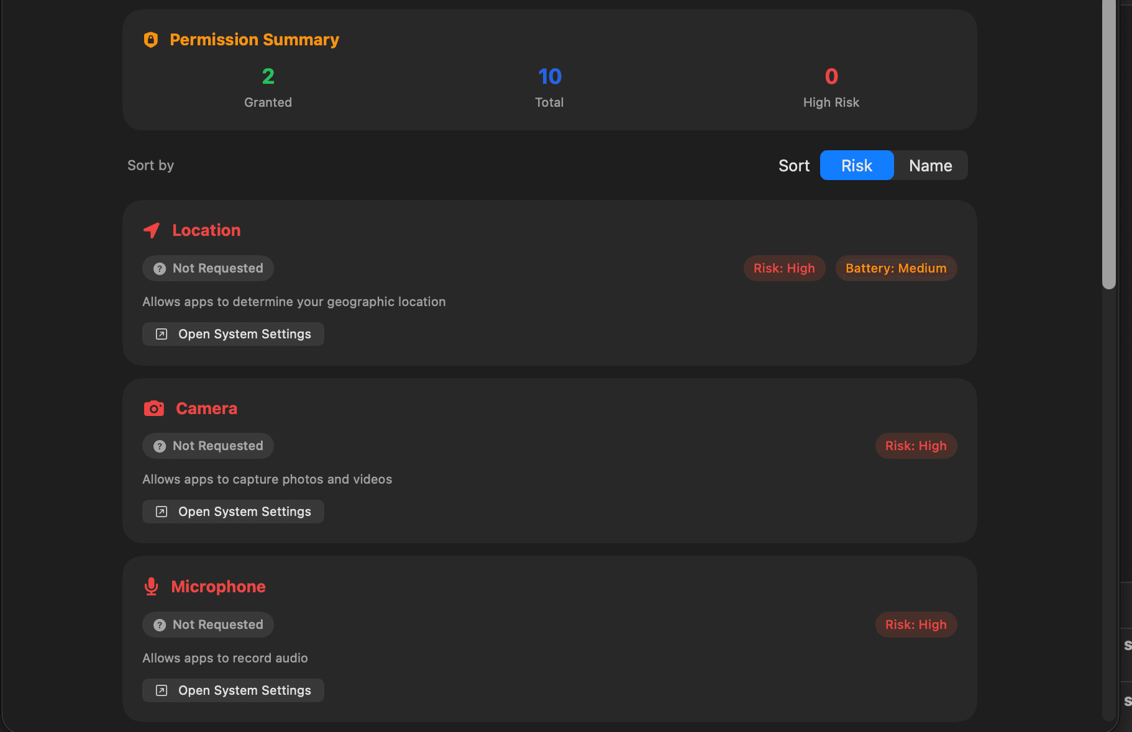Sort permissions by Risk
Screen dimensions: 1132x732
pos(857,165)
